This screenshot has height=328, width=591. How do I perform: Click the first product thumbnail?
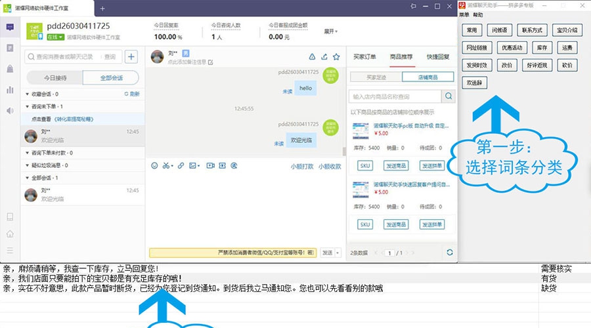tap(361, 131)
